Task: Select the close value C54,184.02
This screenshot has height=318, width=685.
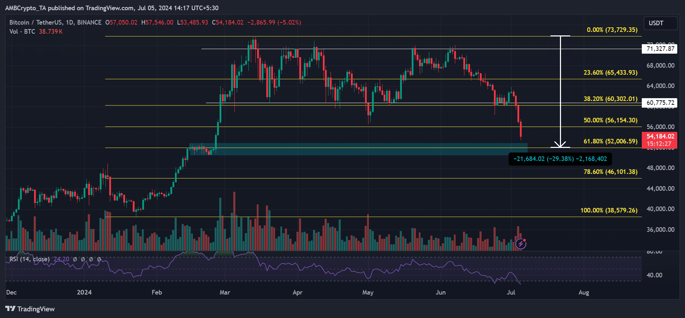Action: point(228,22)
